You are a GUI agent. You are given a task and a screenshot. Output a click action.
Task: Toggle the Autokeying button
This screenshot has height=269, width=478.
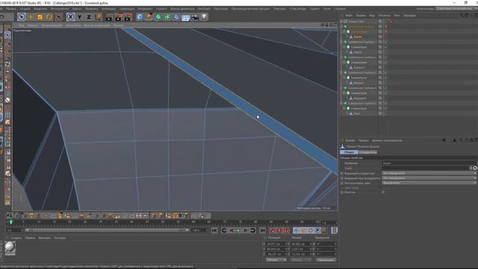pos(279,231)
